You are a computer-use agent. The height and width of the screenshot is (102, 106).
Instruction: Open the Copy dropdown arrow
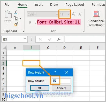coord(20,18)
